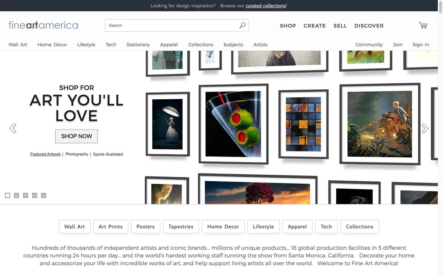Screen dimensions: 443x277
Task: Open the SHOP top menu
Action: tap(288, 26)
